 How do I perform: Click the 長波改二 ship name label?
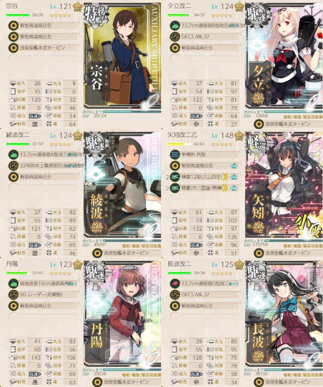pos(179,263)
